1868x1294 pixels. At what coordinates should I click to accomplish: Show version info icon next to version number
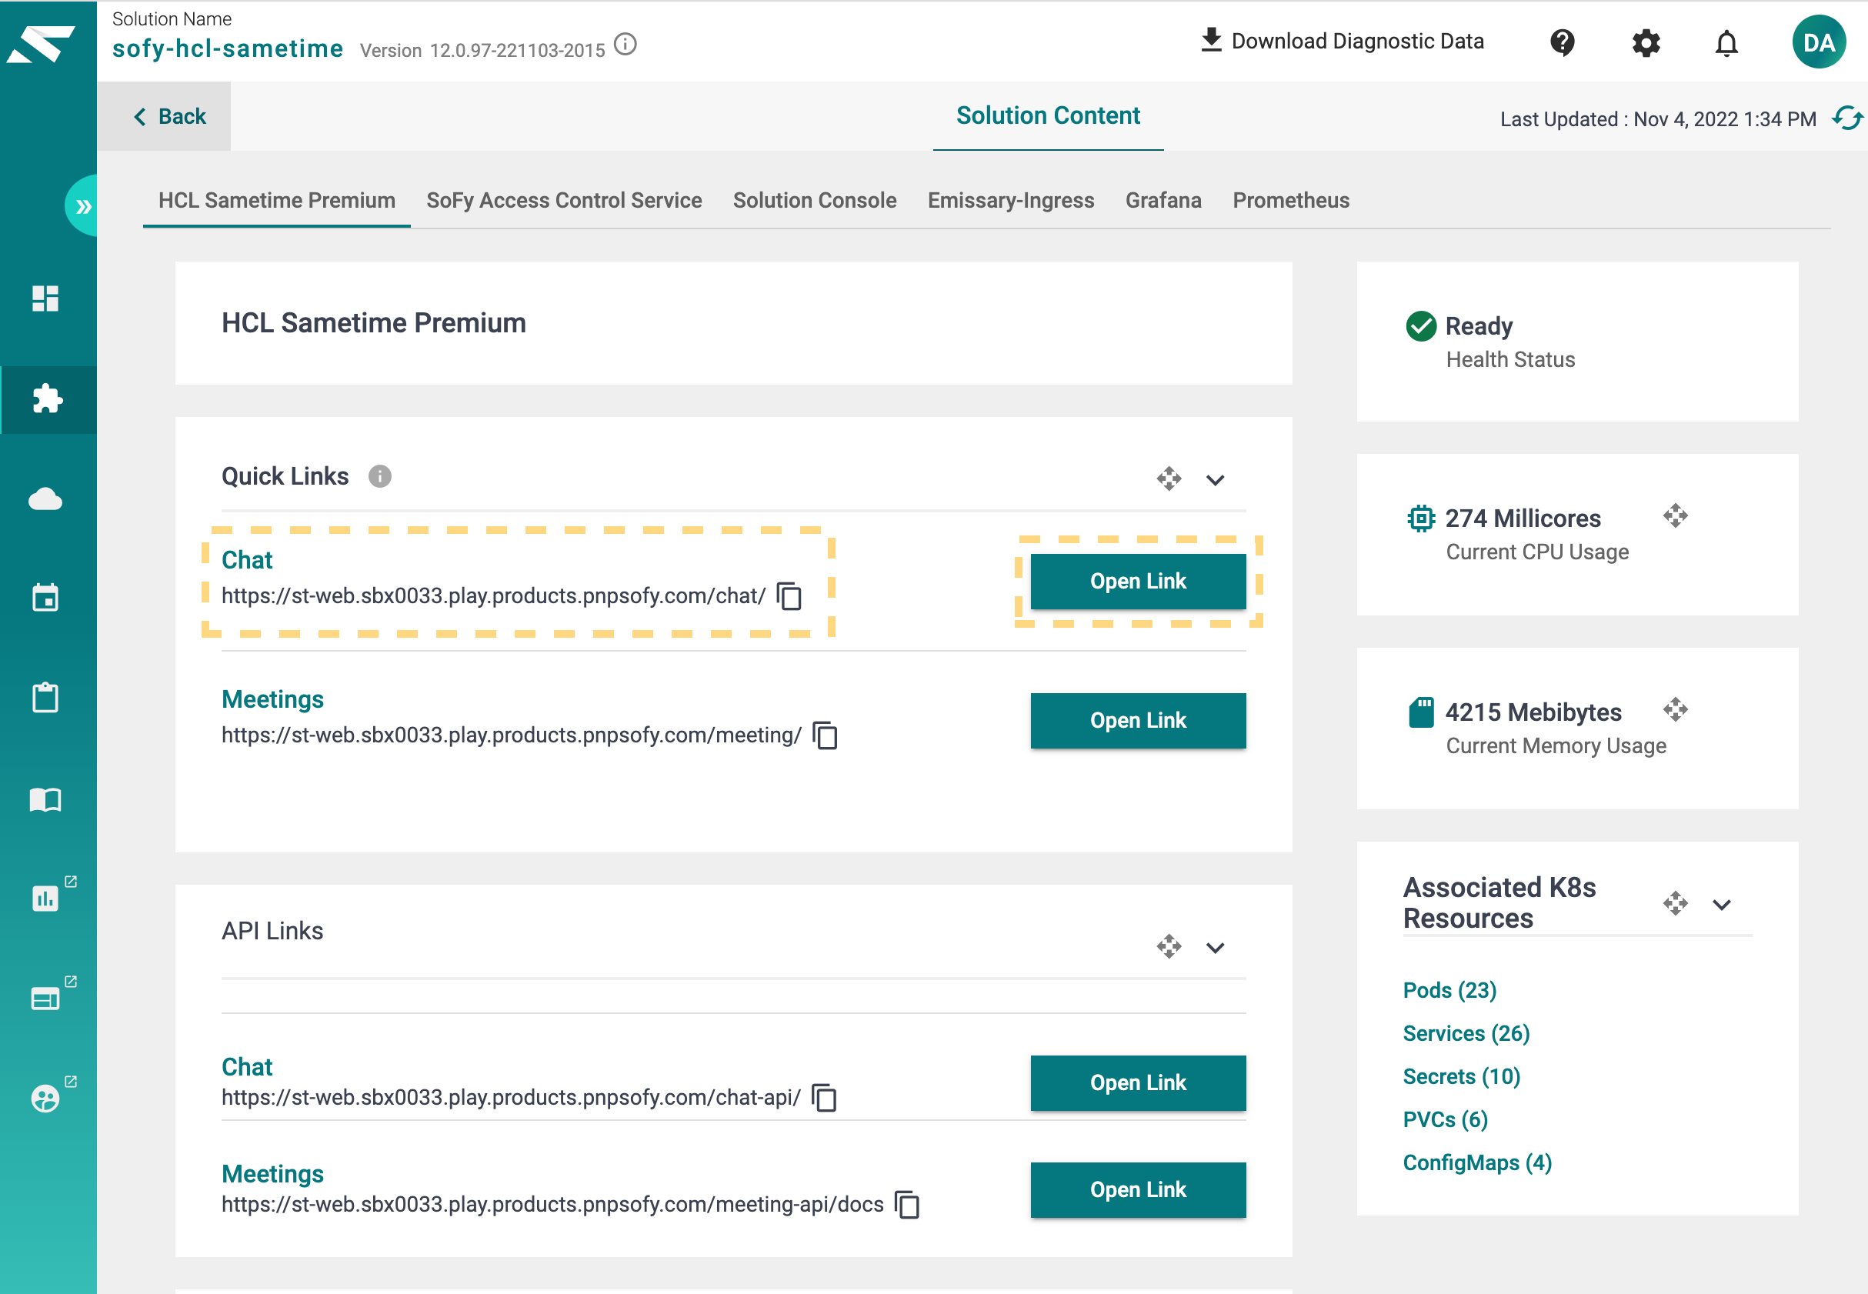click(x=625, y=45)
